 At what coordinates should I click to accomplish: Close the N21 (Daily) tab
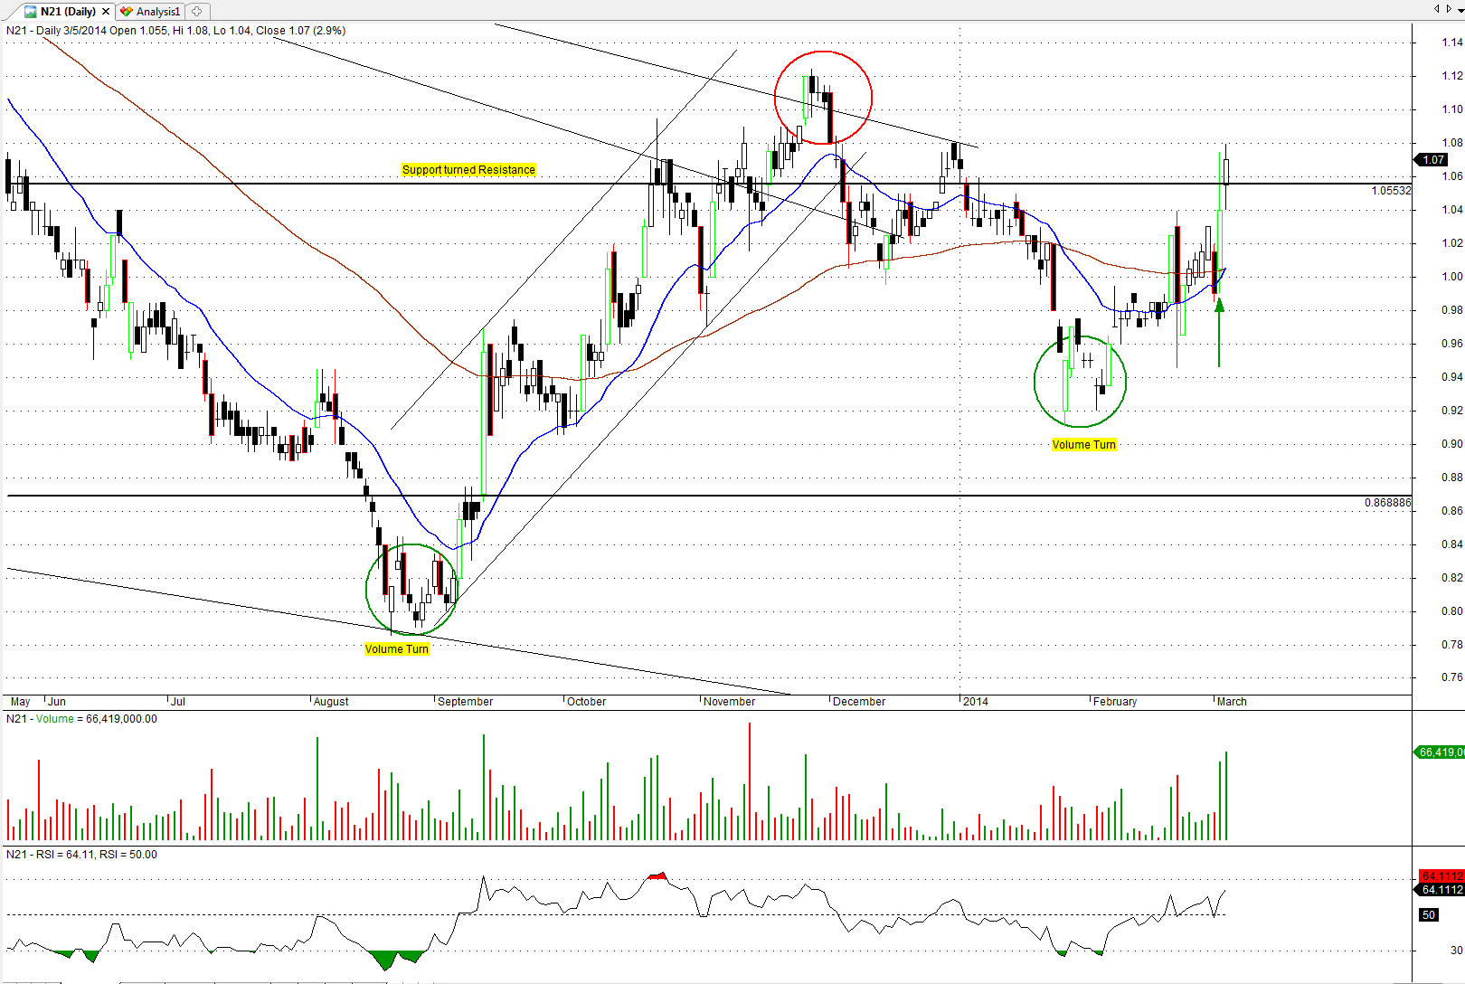106,12
